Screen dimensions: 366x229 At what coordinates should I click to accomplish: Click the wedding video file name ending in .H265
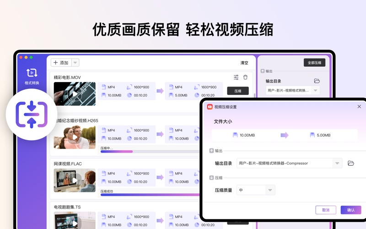[x=77, y=120]
